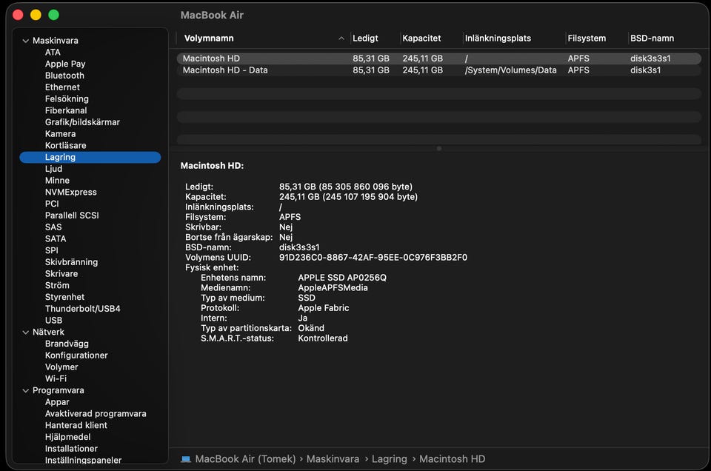This screenshot has width=711, height=471.
Task: Sort by Filsystem column header
Action: [587, 39]
